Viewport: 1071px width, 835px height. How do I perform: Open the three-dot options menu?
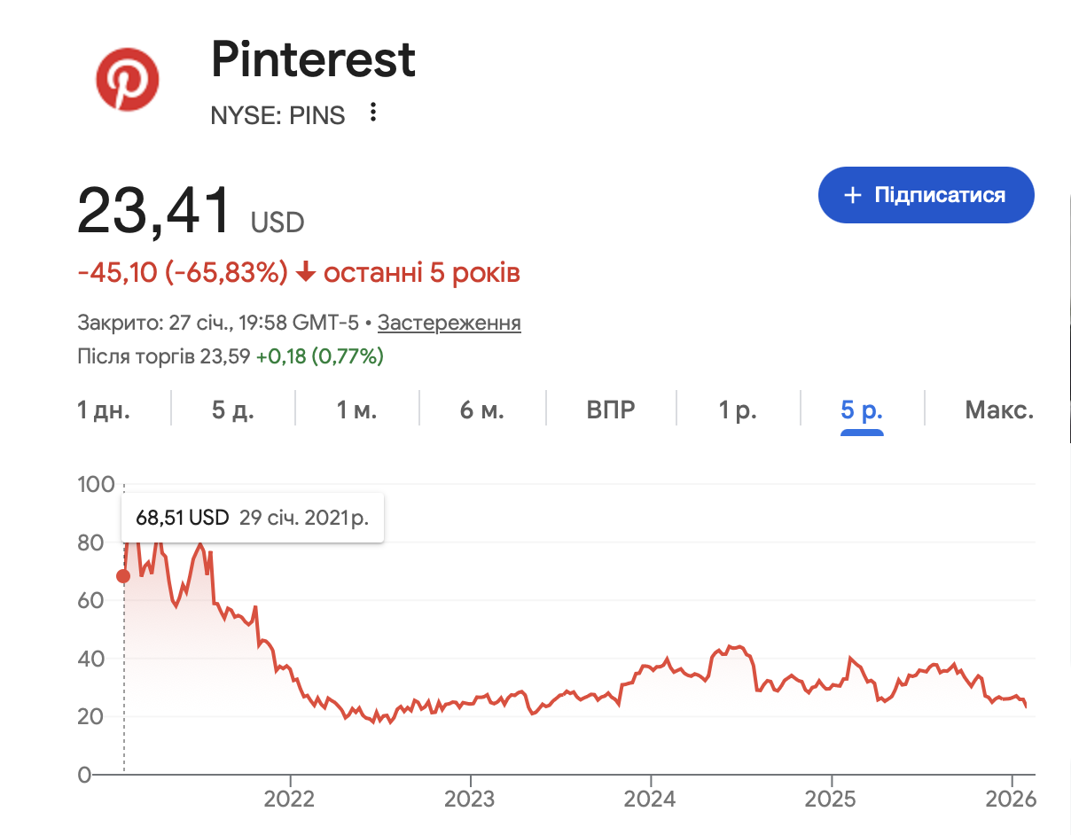point(373,113)
